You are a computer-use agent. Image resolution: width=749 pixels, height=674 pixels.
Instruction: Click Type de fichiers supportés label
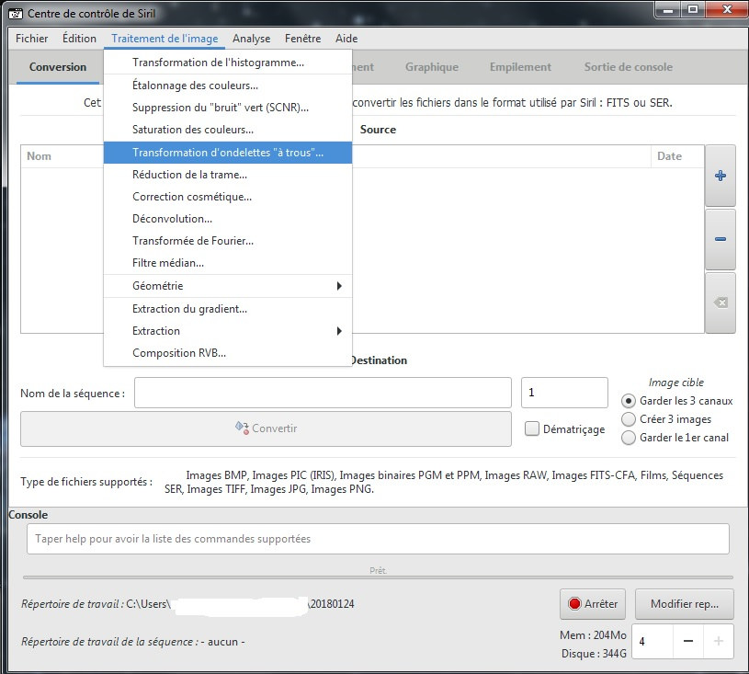point(86,482)
